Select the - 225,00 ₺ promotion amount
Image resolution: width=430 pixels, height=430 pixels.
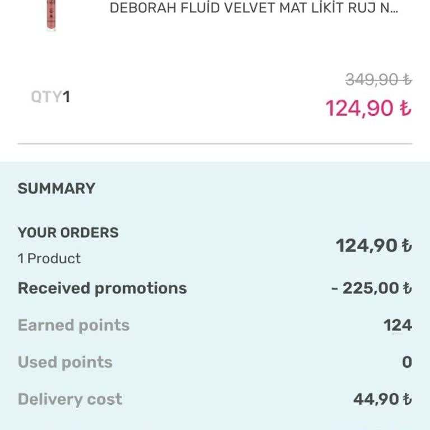tap(371, 288)
